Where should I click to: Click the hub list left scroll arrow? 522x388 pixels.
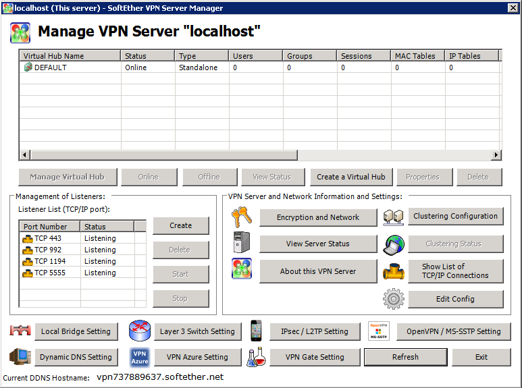tap(24, 155)
